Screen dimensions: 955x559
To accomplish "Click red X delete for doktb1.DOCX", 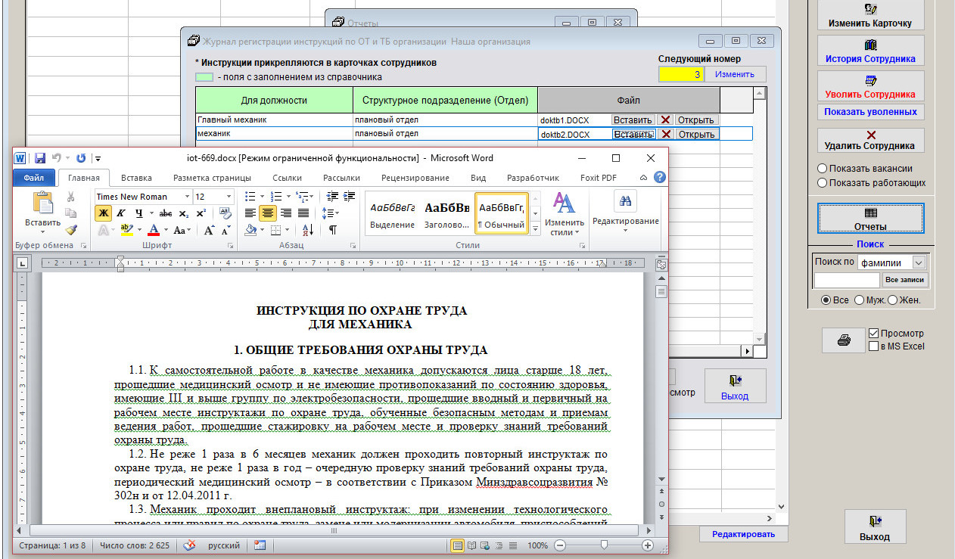I will click(665, 120).
